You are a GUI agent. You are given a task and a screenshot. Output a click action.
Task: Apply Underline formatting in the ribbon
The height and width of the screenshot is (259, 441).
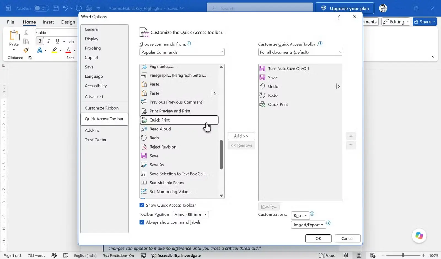57,41
